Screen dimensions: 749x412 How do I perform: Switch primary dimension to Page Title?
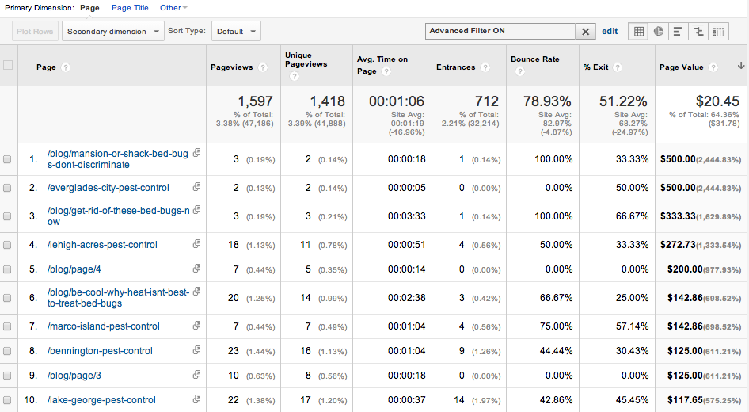[130, 8]
